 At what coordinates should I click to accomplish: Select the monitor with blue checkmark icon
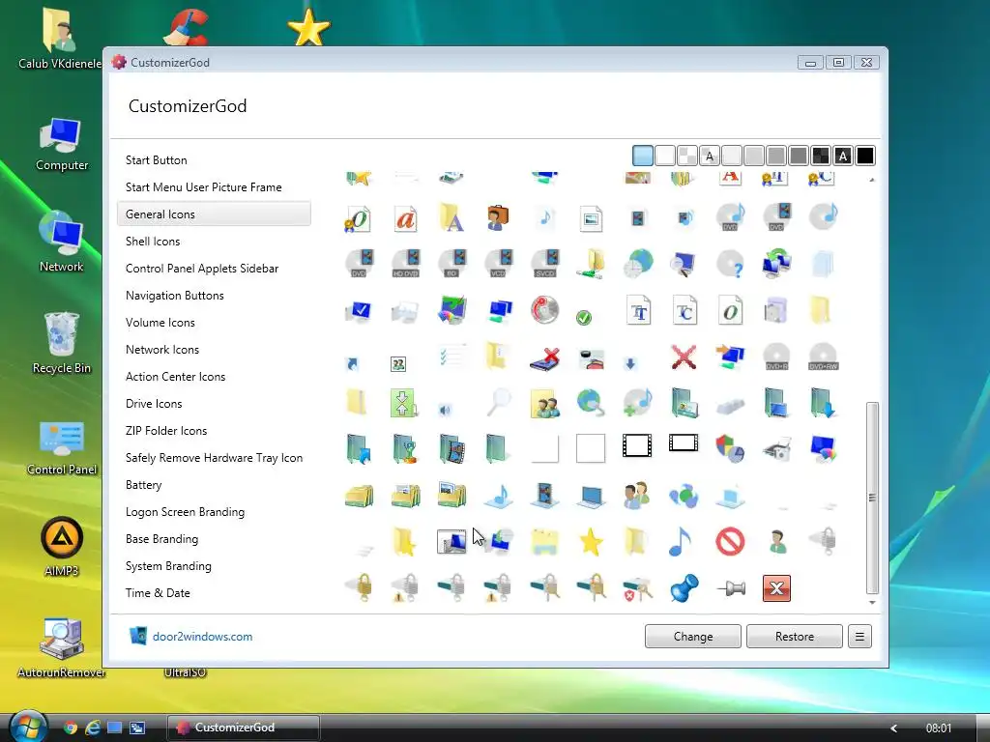coord(359,311)
